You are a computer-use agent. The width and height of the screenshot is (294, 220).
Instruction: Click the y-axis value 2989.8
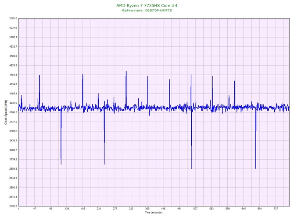(13, 168)
